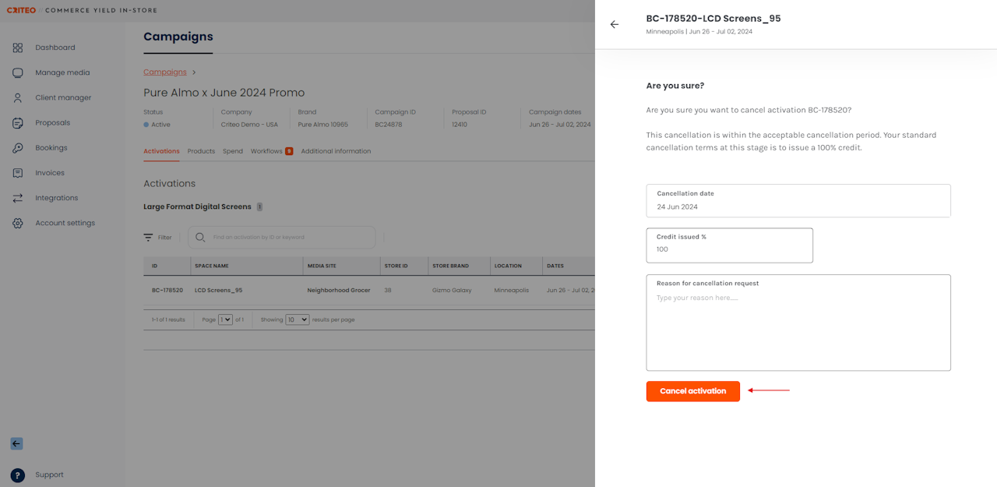Click the Support question mark icon
This screenshot has height=487, width=997.
tap(18, 475)
